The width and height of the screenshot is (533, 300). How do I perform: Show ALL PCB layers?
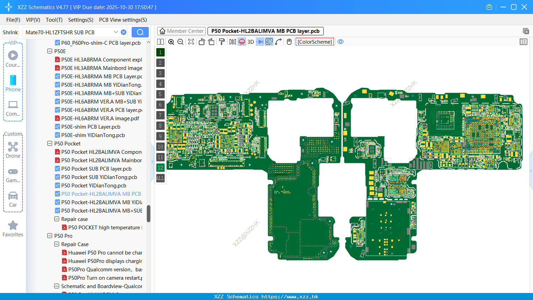[x=160, y=178]
